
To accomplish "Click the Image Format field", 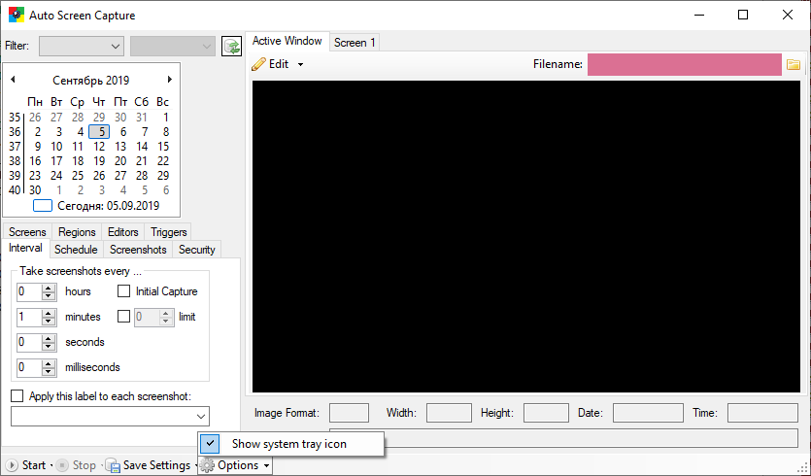I will point(349,413).
